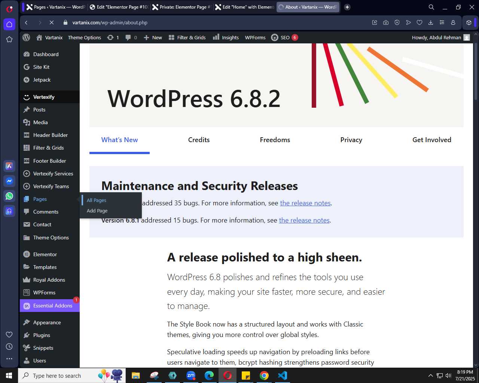479x383 pixels.
Task: Open Messenger in Opera sidebar
Action: tap(9, 181)
